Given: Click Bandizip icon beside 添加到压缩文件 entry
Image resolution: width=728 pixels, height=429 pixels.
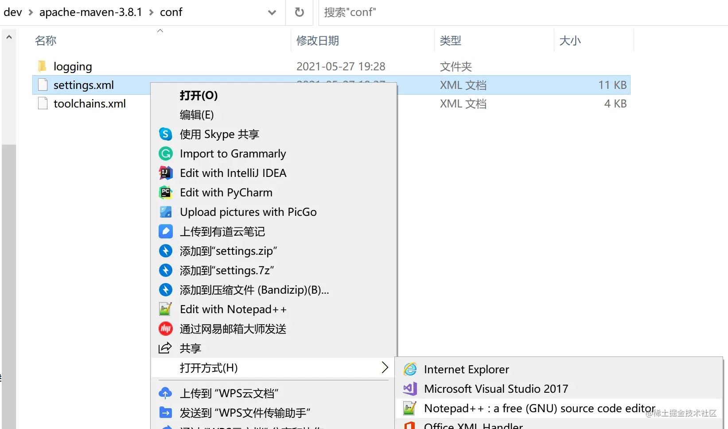Looking at the screenshot, I should pos(165,290).
